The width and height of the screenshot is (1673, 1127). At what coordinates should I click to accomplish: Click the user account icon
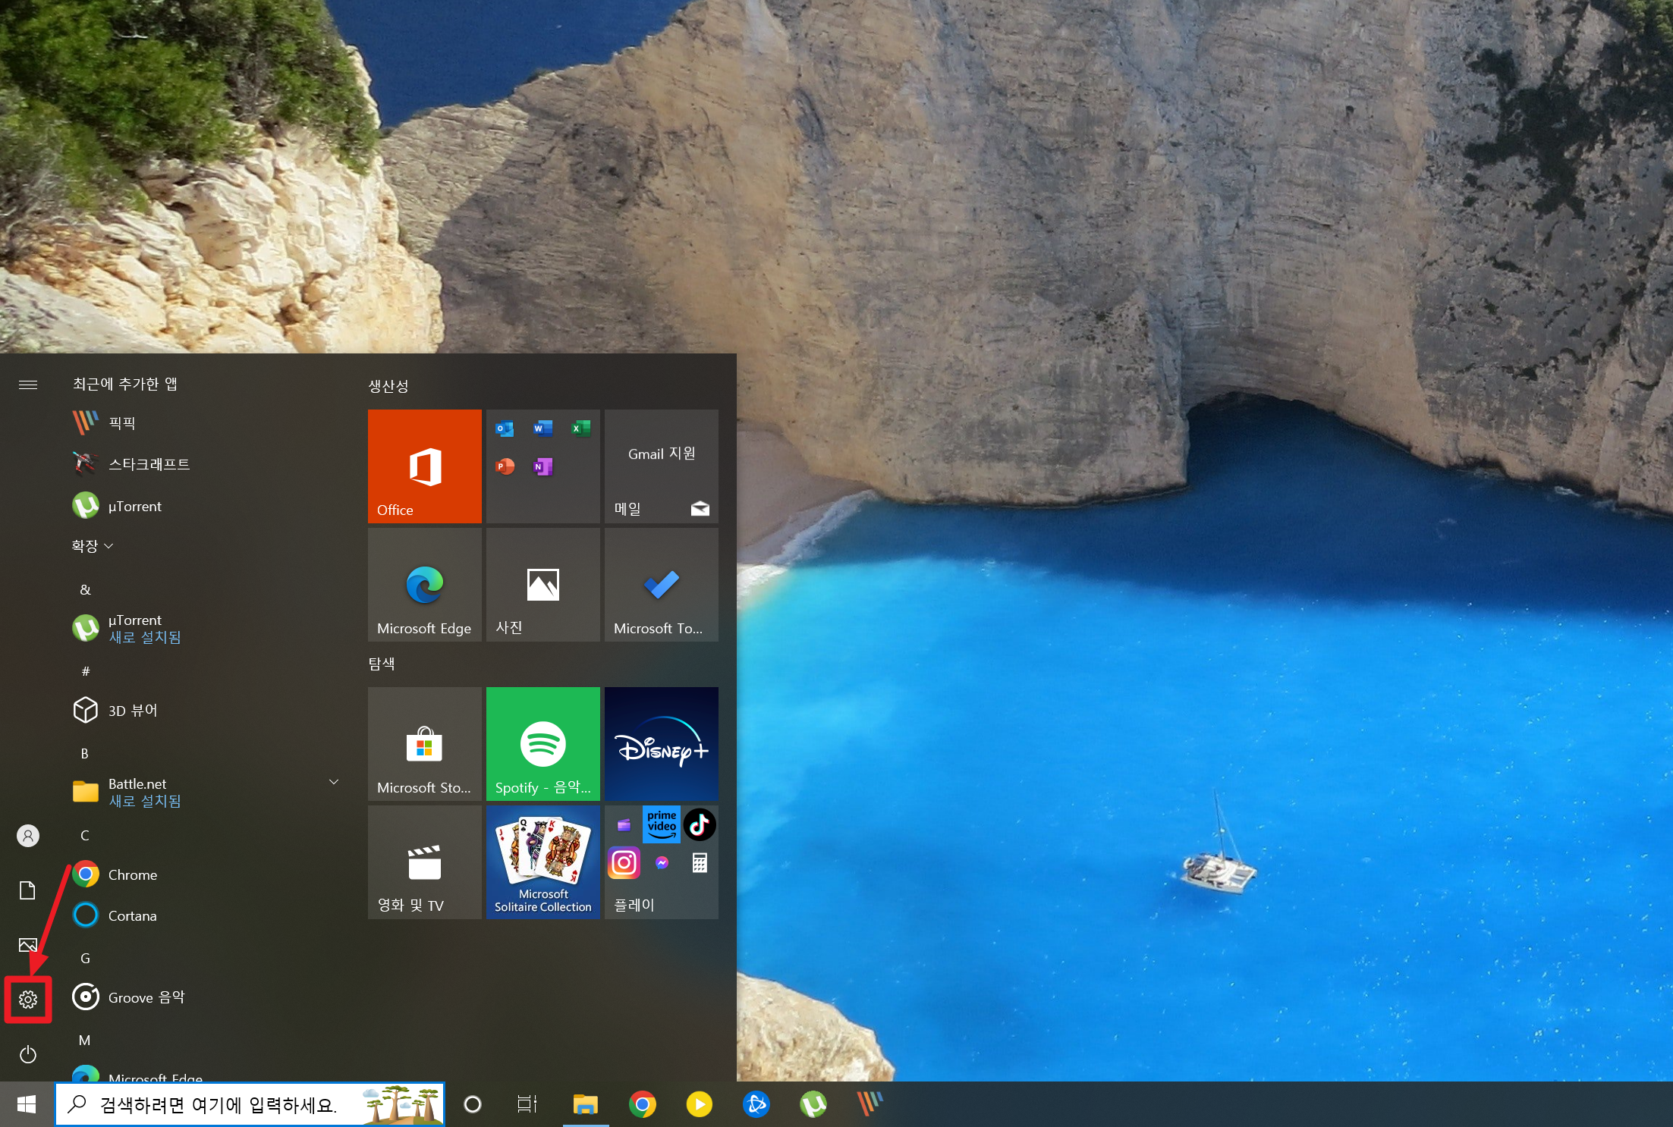(x=28, y=836)
